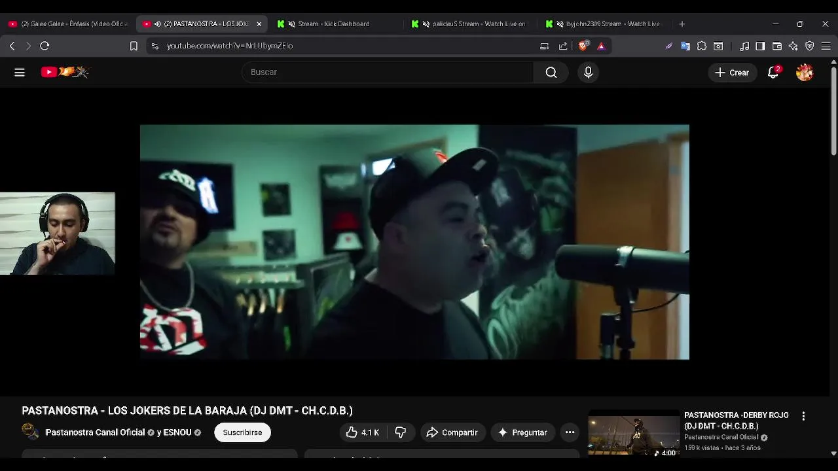Click the video player to pause
This screenshot has height=471, width=838.
414,242
